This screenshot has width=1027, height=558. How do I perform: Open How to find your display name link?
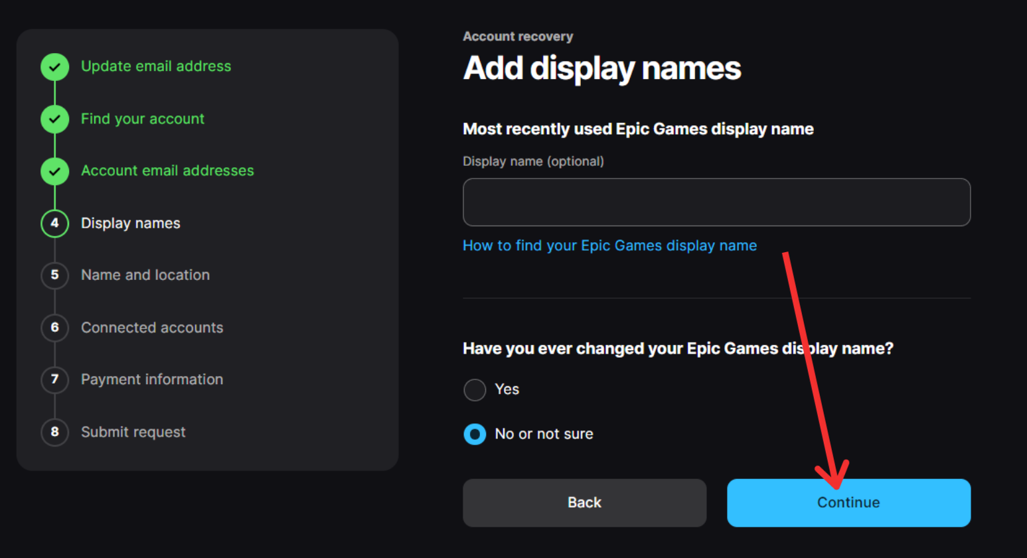609,245
